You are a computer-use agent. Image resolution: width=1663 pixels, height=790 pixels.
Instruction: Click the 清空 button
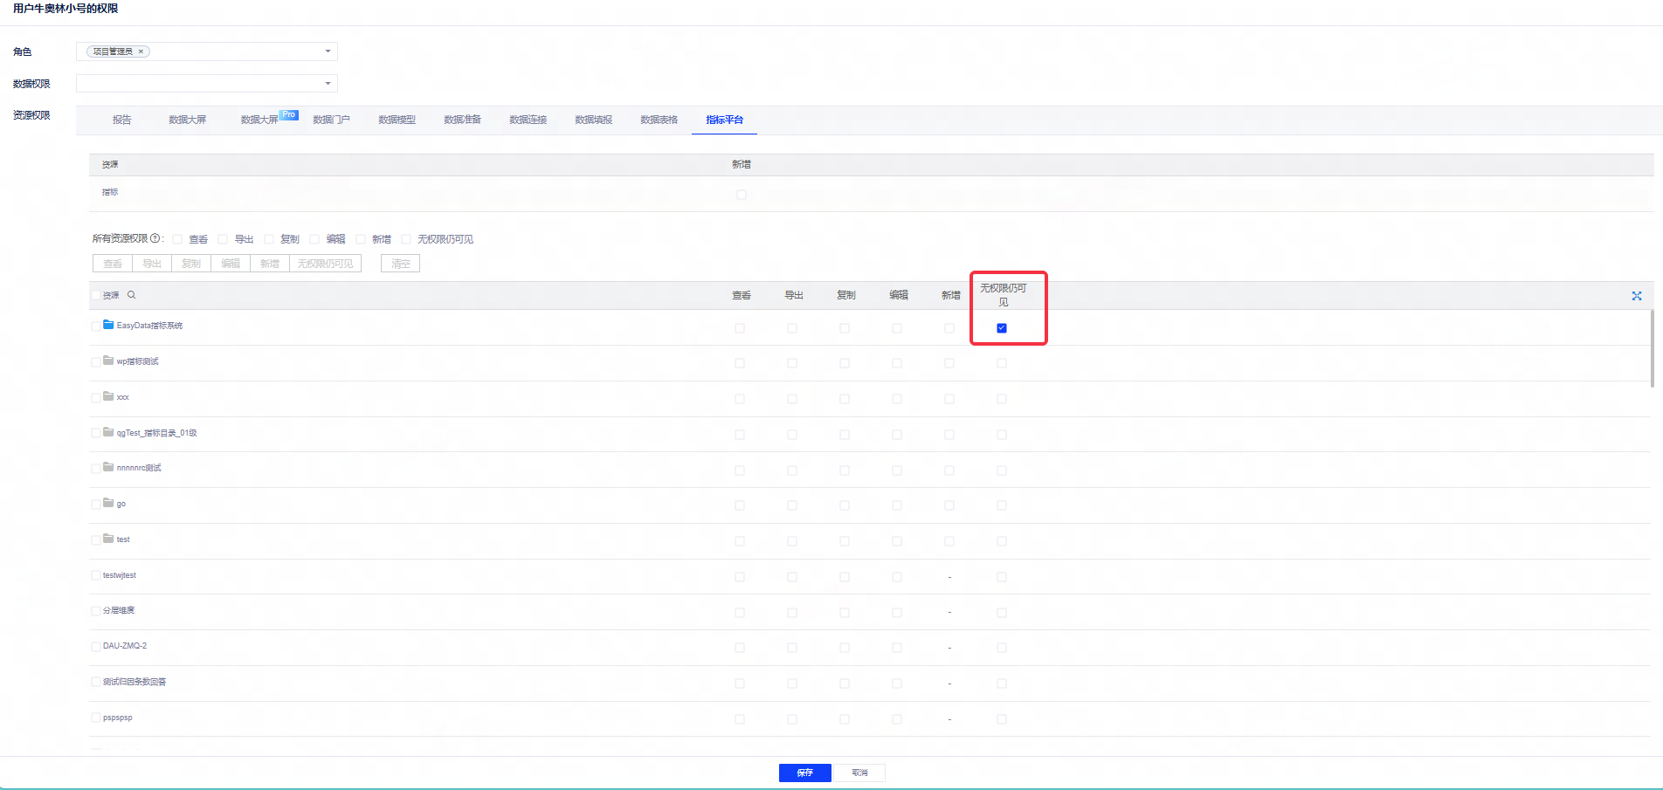[x=400, y=264]
